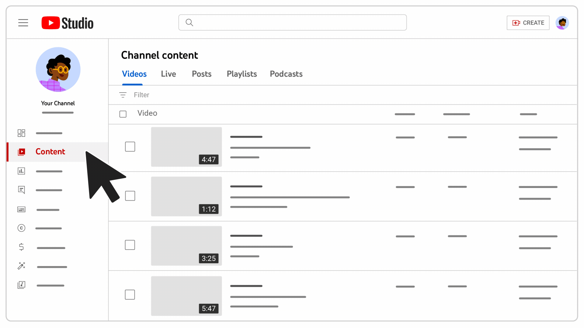Open the Analytics panel icon

click(21, 171)
